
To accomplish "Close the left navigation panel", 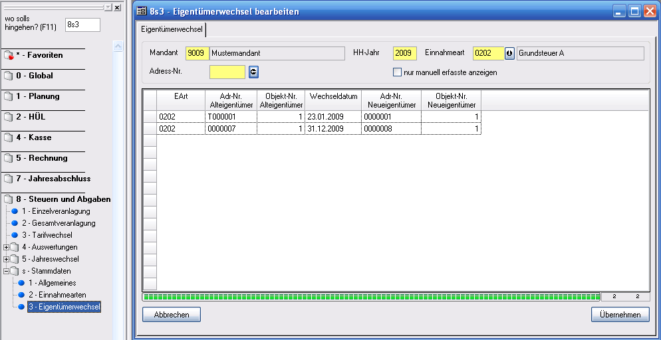I will click(x=117, y=7).
